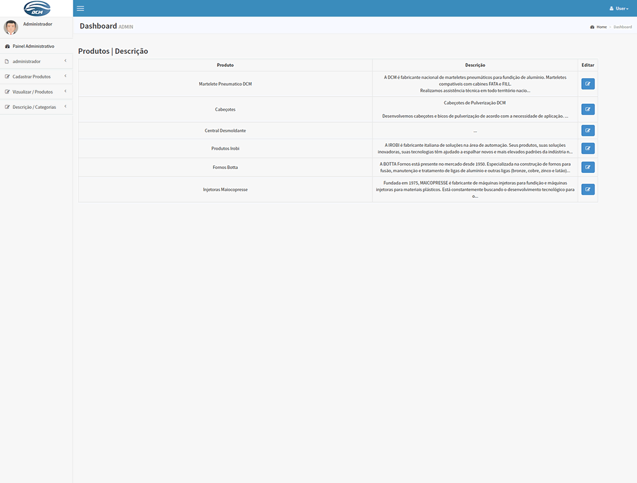Image resolution: width=637 pixels, height=483 pixels.
Task: Edit the Fornos Botta row
Action: pos(588,167)
